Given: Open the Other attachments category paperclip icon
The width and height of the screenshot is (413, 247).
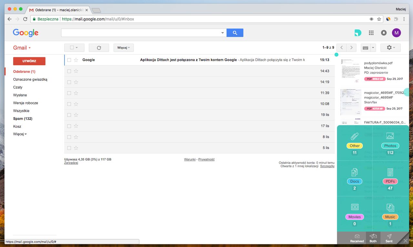Looking at the screenshot, I should [x=355, y=136].
